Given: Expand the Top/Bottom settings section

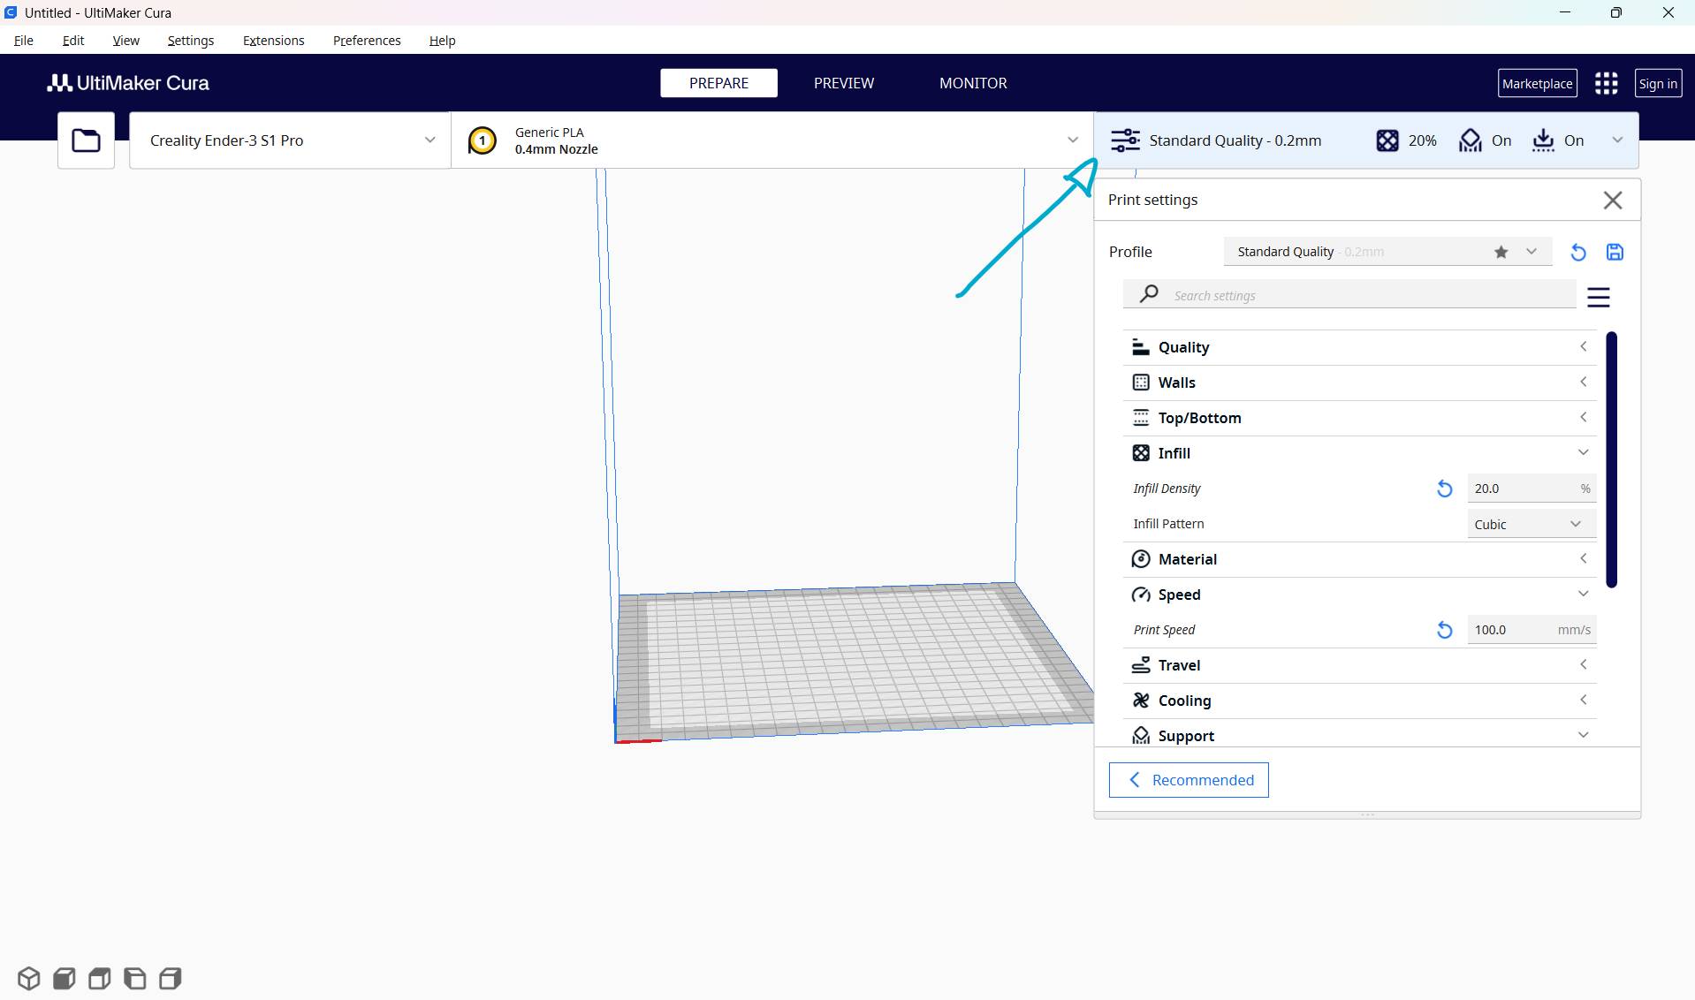Looking at the screenshot, I should pyautogui.click(x=1359, y=418).
